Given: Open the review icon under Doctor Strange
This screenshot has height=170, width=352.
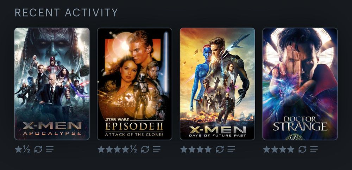Looking at the screenshot, I should [314, 149].
